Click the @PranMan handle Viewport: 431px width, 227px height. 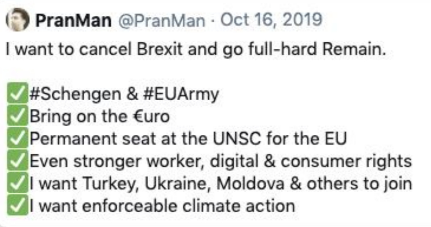point(161,20)
